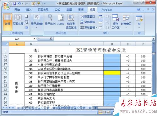Open the Review (审阅) ribbon tab
This screenshot has width=157, height=116.
coord(81,10)
